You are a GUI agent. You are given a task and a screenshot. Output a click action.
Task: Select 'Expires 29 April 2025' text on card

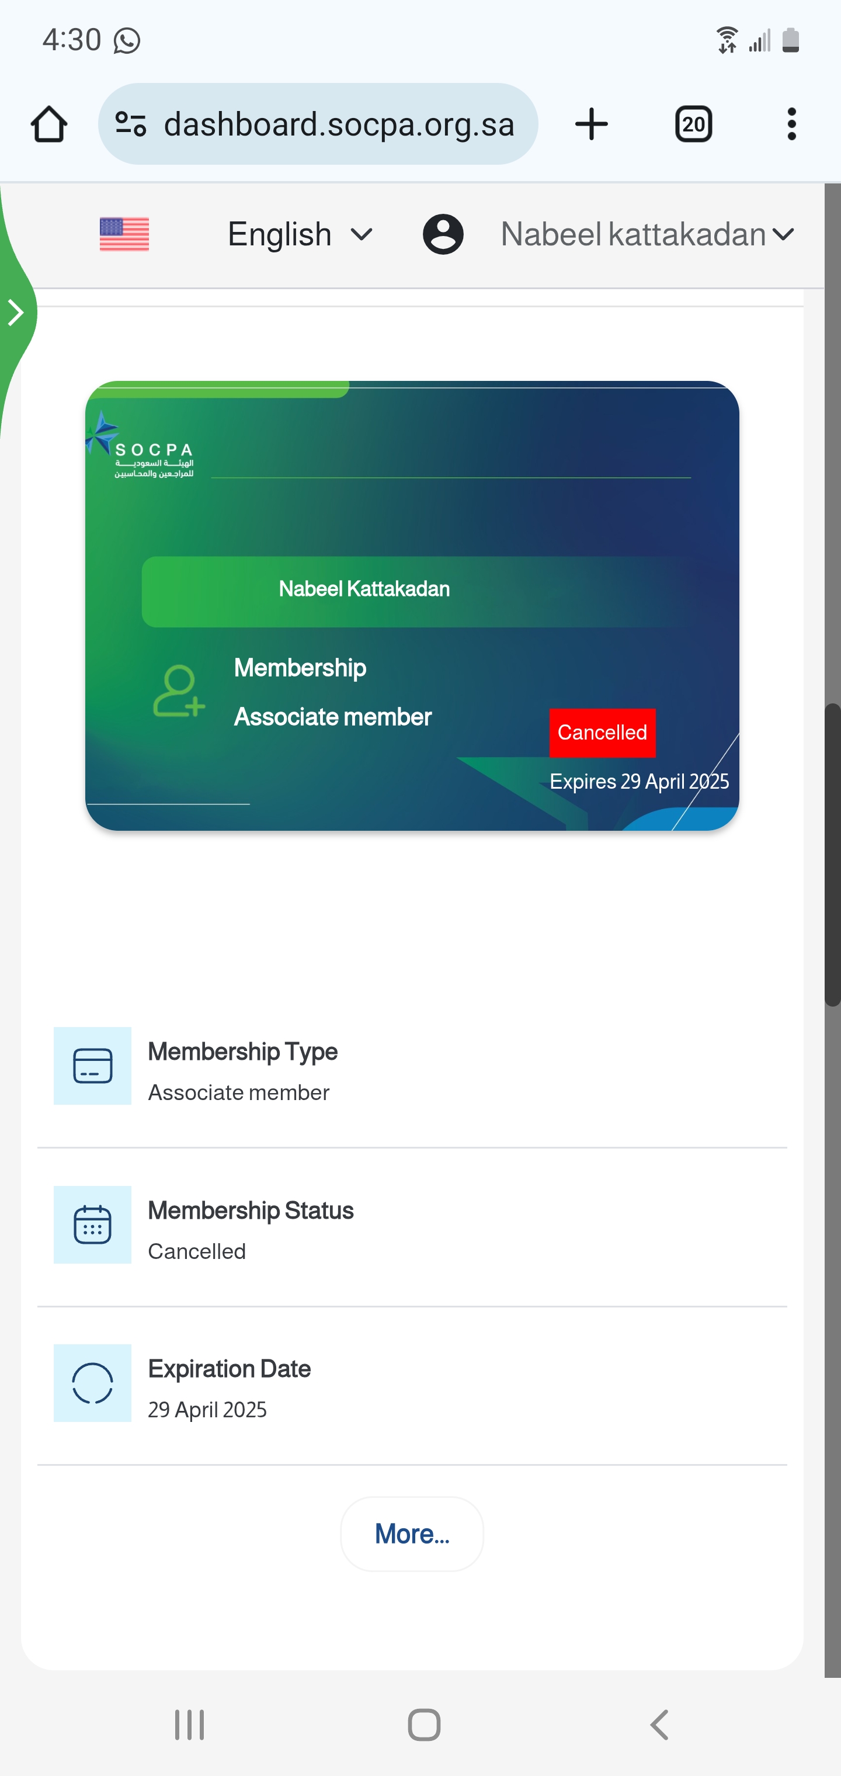point(639,782)
